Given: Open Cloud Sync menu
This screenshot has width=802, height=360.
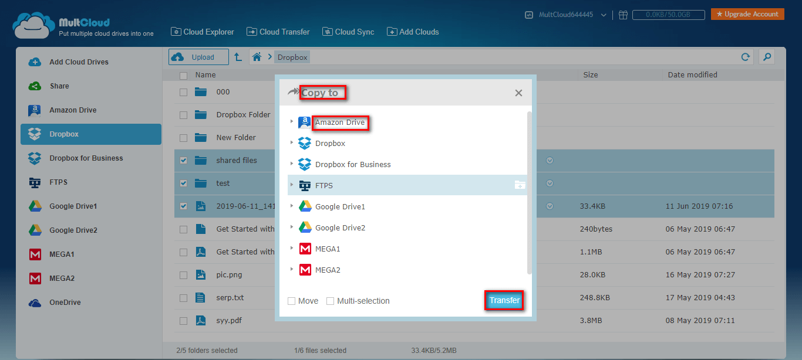Looking at the screenshot, I should pyautogui.click(x=348, y=32).
